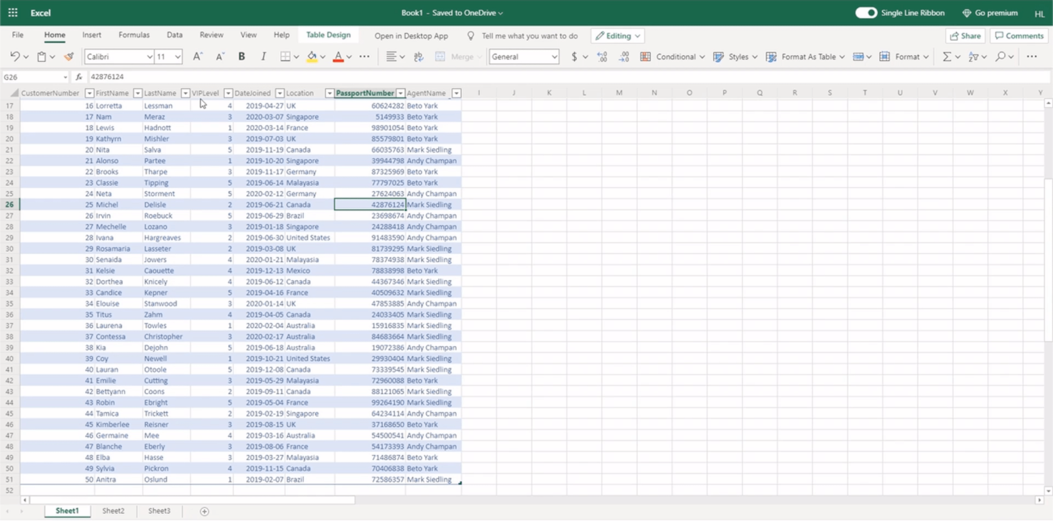
Task: Switch to the Data tab
Action: (x=175, y=35)
